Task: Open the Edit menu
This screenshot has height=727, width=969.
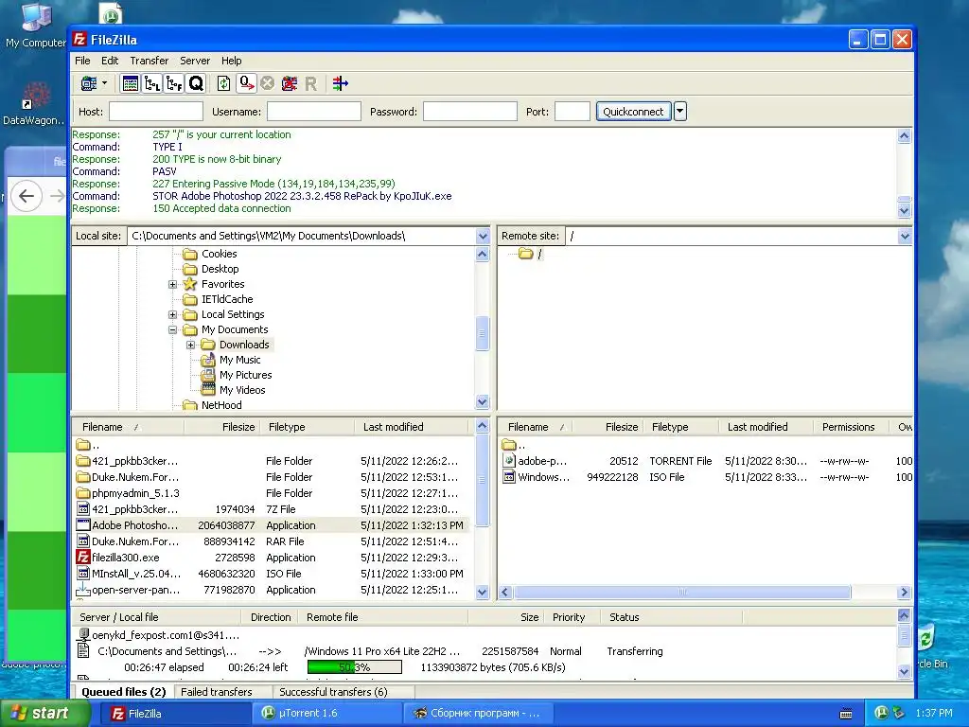Action: pyautogui.click(x=110, y=61)
